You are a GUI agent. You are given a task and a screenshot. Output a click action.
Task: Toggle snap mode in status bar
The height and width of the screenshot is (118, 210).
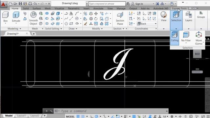[x=83, y=116]
